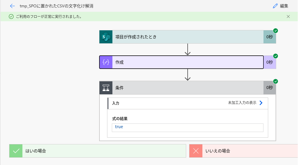298x165 pixels.
Task: Click the 式の結果 true value field
Action: click(x=187, y=127)
